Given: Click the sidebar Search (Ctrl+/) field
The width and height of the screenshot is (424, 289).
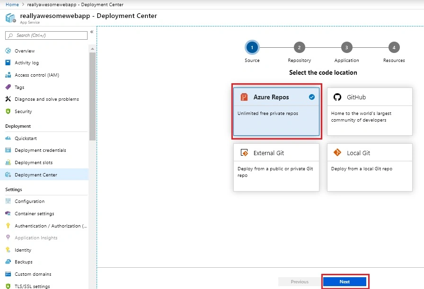Looking at the screenshot, I should 46,35.
